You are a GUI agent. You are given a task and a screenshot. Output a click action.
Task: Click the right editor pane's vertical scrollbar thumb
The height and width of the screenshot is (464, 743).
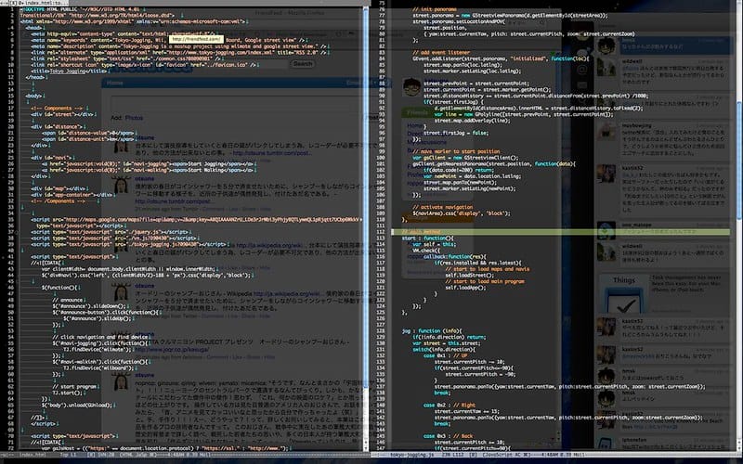740,161
